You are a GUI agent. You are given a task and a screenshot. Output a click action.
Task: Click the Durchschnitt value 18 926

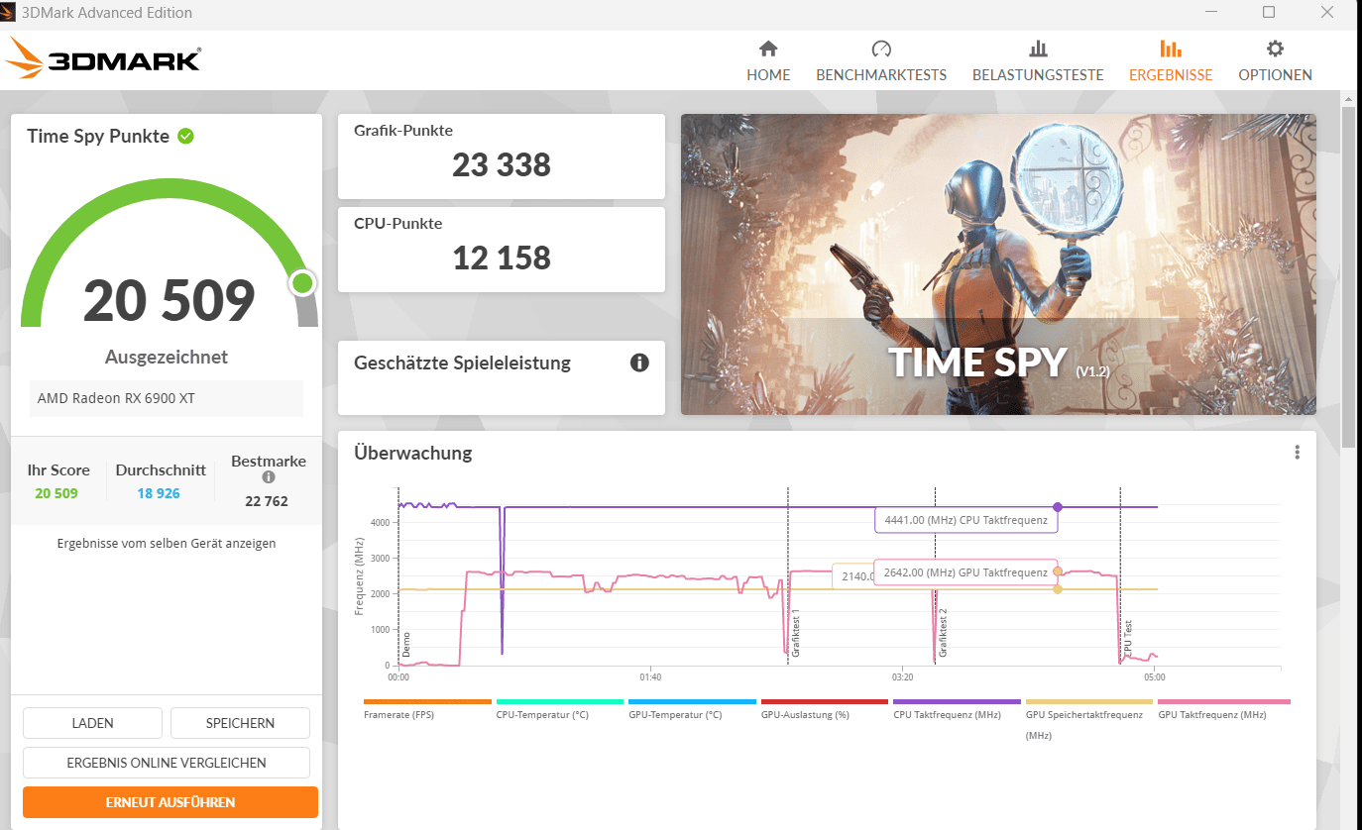(x=159, y=493)
